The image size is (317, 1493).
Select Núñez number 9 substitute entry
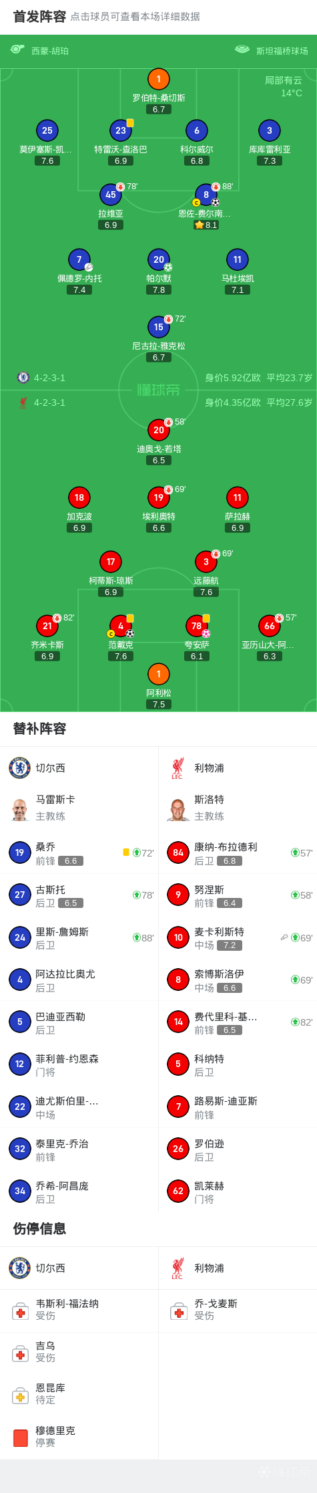click(238, 895)
